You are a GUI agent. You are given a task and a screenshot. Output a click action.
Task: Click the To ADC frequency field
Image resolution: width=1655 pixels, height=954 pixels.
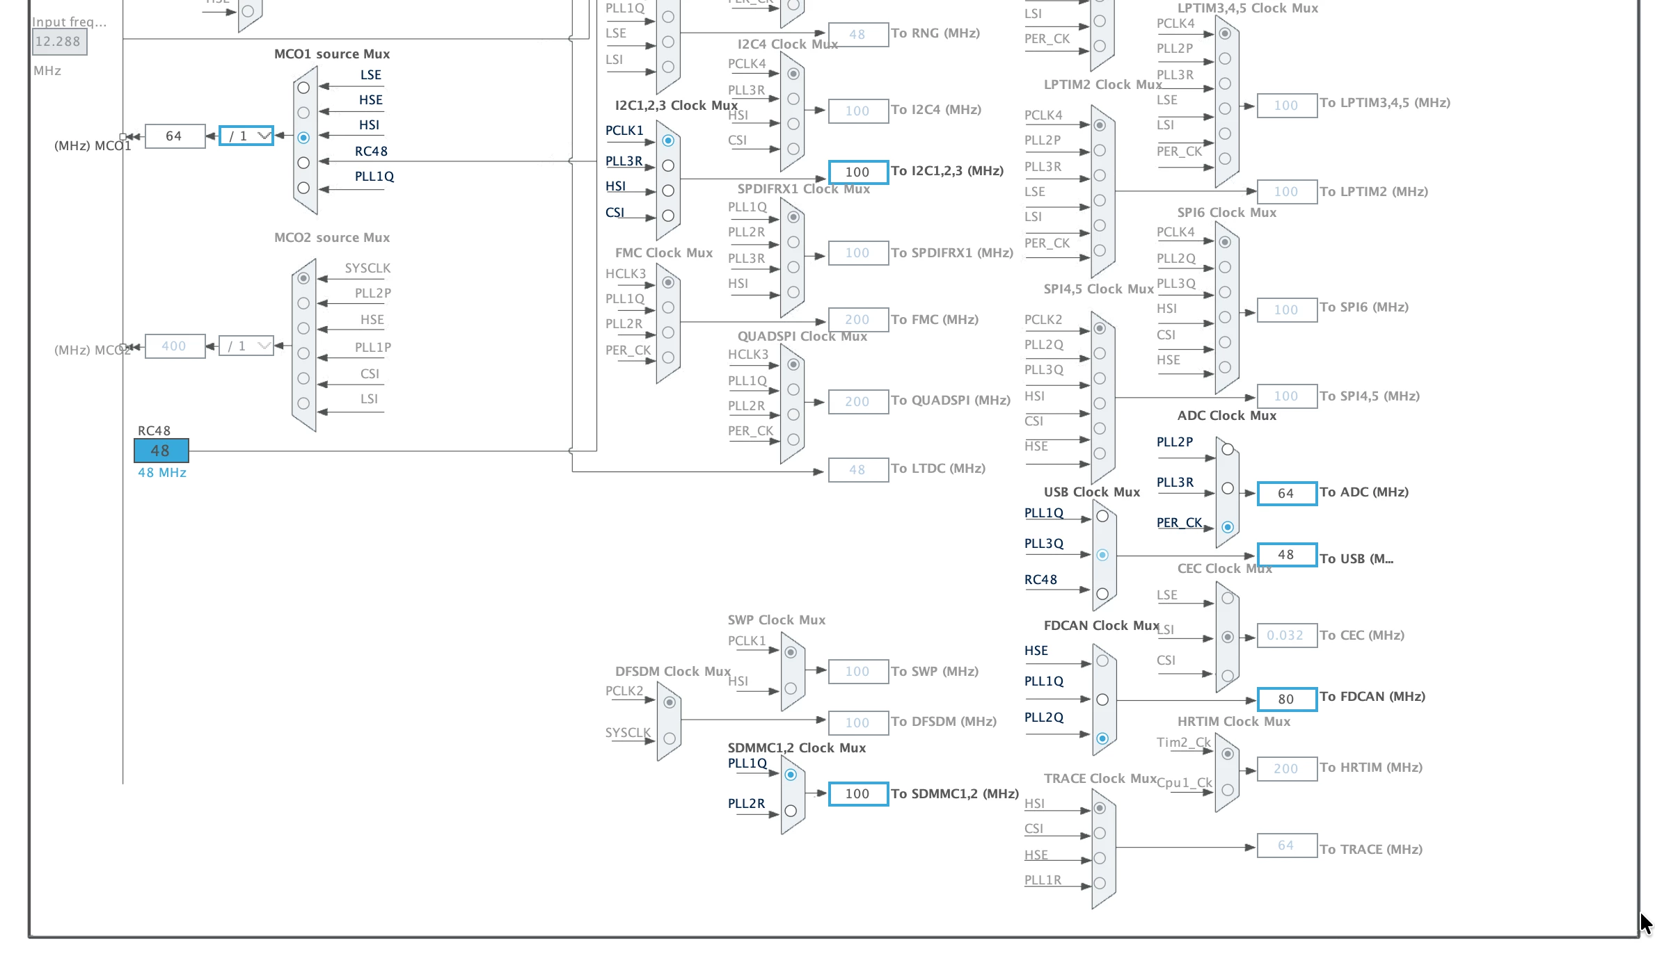coord(1287,493)
